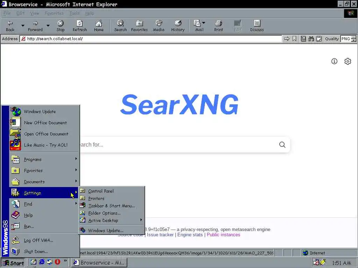Choose Run... from Start menu
Image resolution: width=358 pixels, height=268 pixels.
point(44,226)
